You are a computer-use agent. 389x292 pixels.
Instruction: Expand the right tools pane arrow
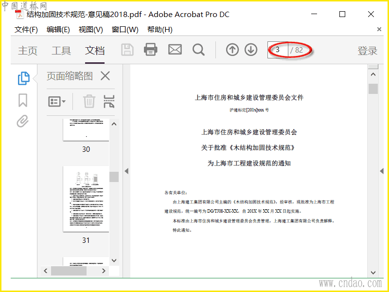[x=382, y=171]
